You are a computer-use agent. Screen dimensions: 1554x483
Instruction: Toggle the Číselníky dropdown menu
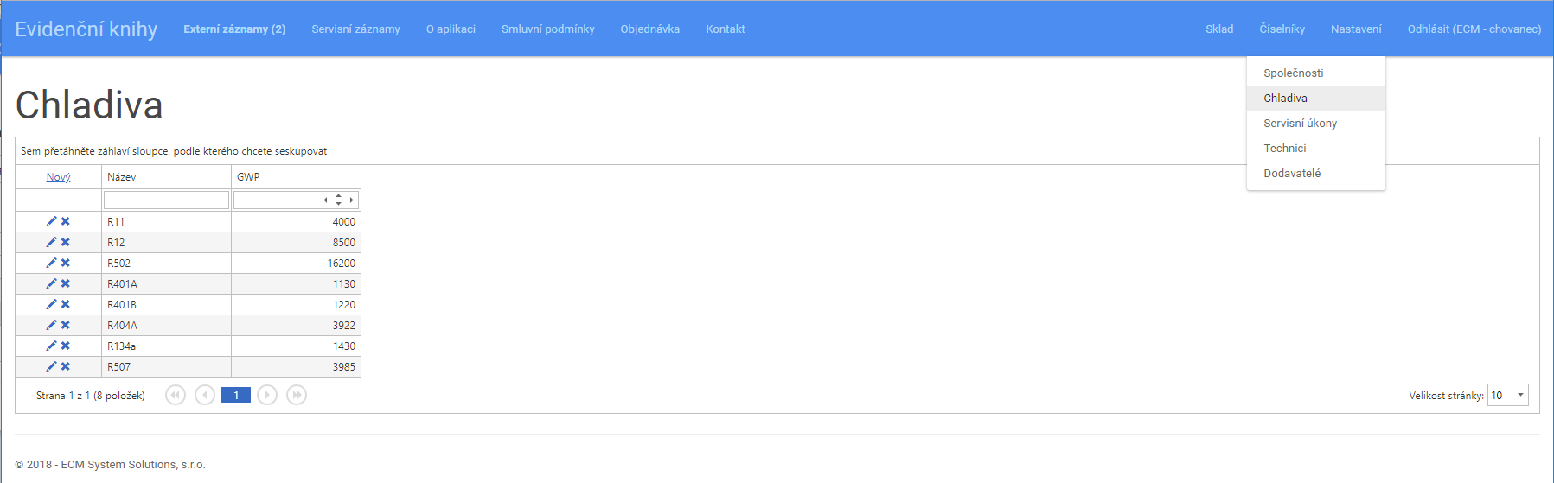1282,29
